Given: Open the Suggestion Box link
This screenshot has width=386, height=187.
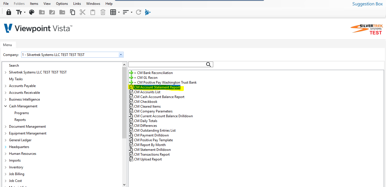Looking at the screenshot, I should (x=367, y=4).
